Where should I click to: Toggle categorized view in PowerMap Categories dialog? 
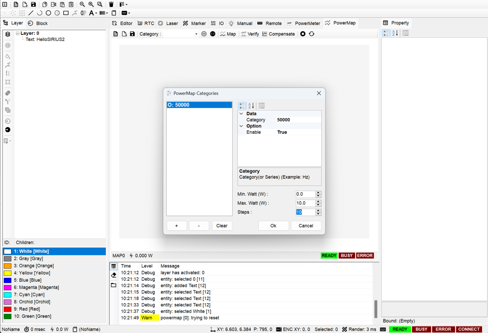242,106
